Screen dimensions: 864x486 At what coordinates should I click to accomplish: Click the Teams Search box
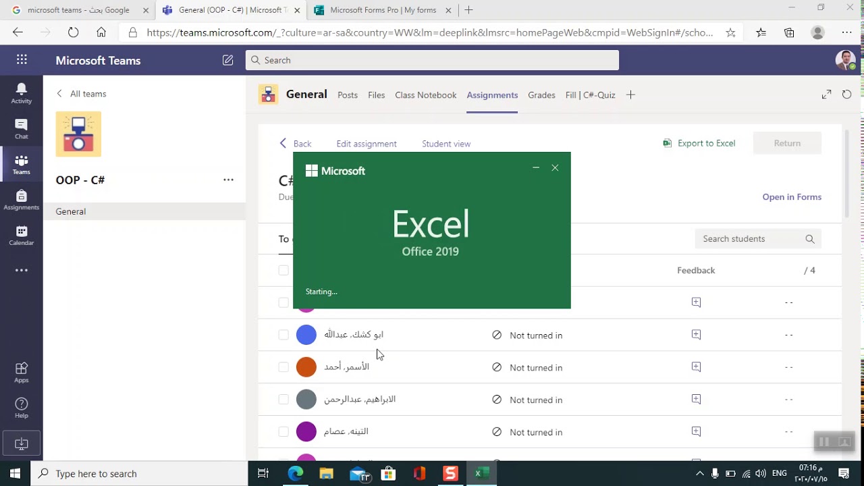[x=432, y=60]
